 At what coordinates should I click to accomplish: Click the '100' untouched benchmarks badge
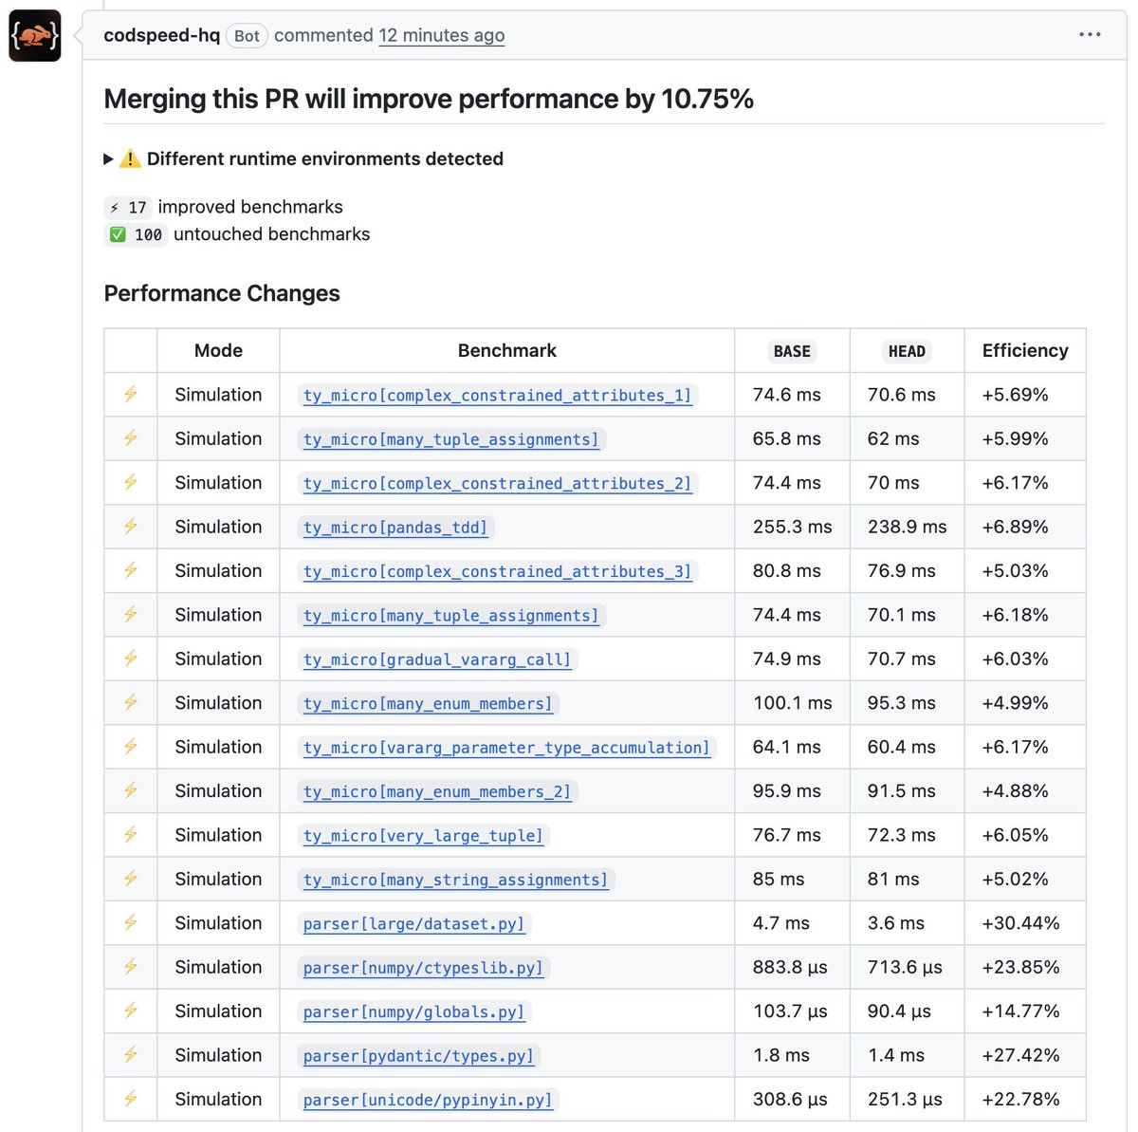click(136, 234)
